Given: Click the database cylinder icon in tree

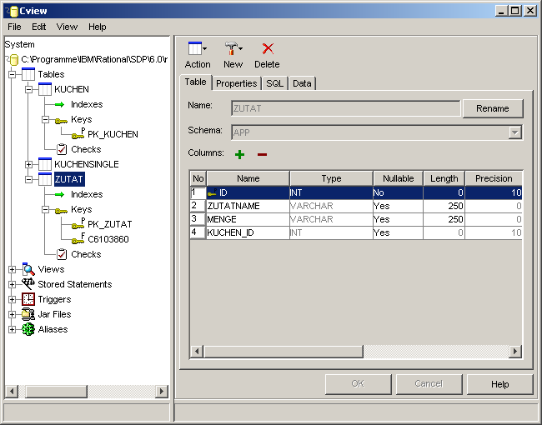Looking at the screenshot, I should 13,60.
